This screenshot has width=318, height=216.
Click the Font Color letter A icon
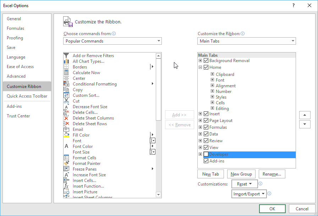66,146
